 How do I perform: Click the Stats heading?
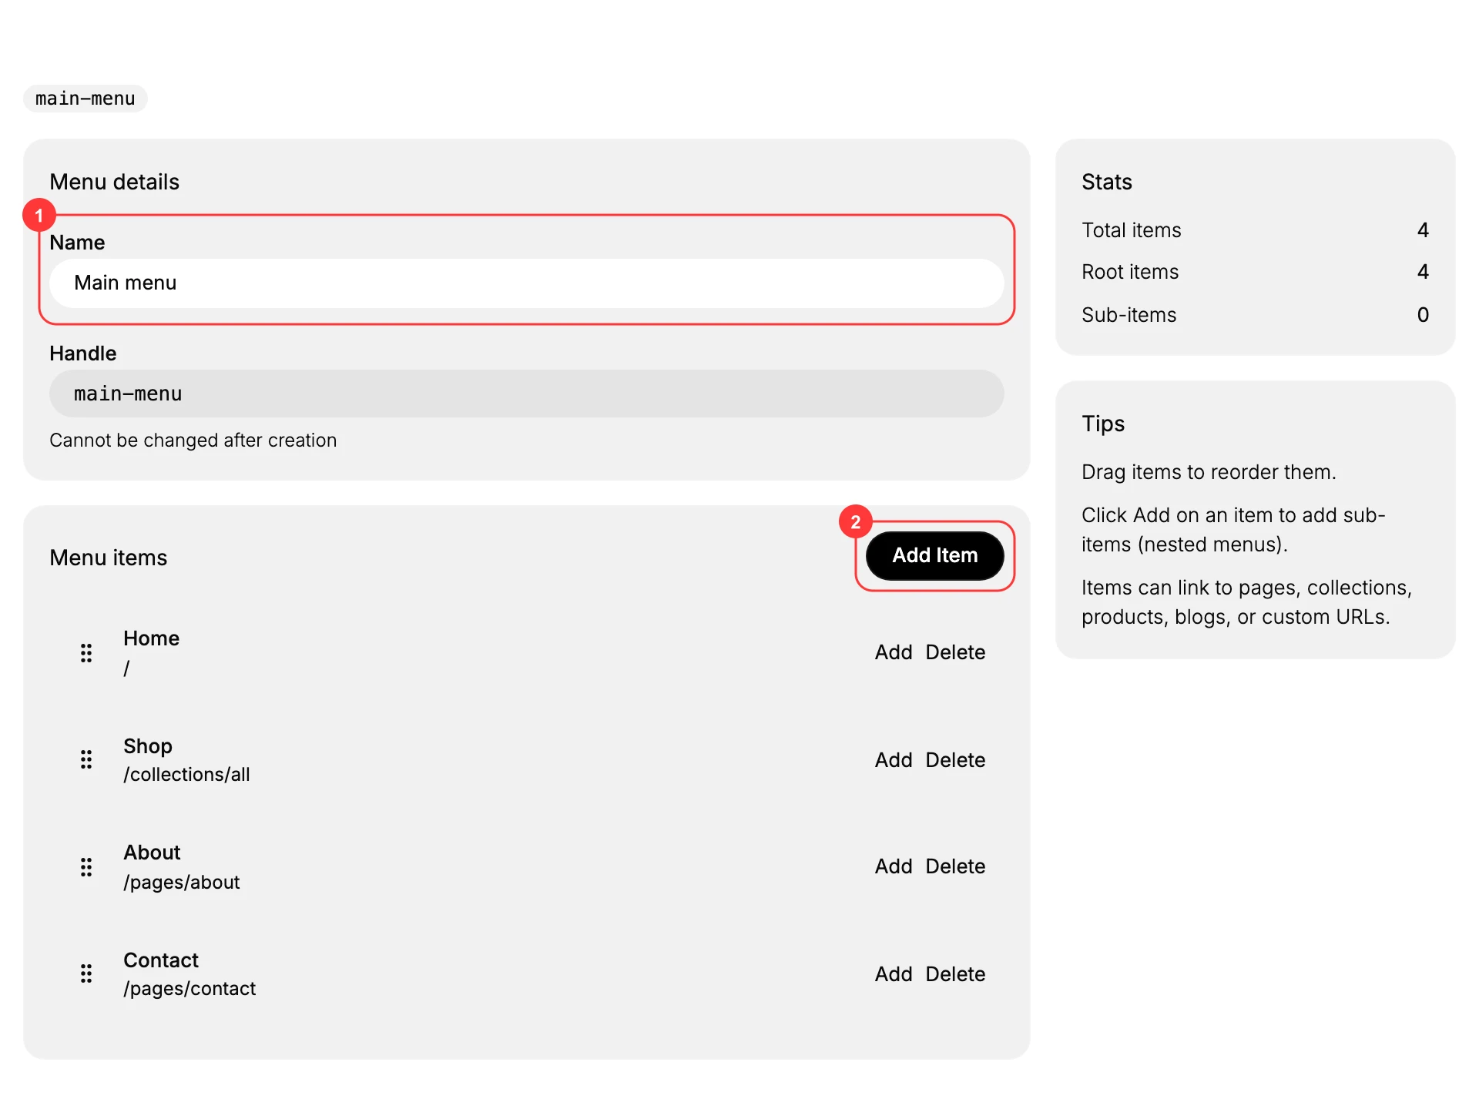(1107, 182)
